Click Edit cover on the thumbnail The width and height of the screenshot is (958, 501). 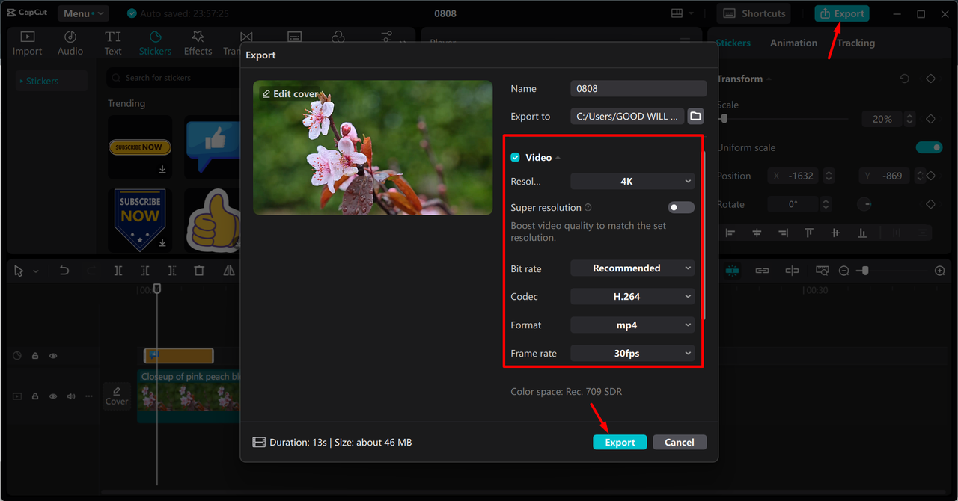(x=290, y=93)
